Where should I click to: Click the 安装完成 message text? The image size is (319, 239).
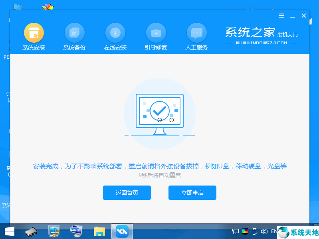pyautogui.click(x=160, y=166)
